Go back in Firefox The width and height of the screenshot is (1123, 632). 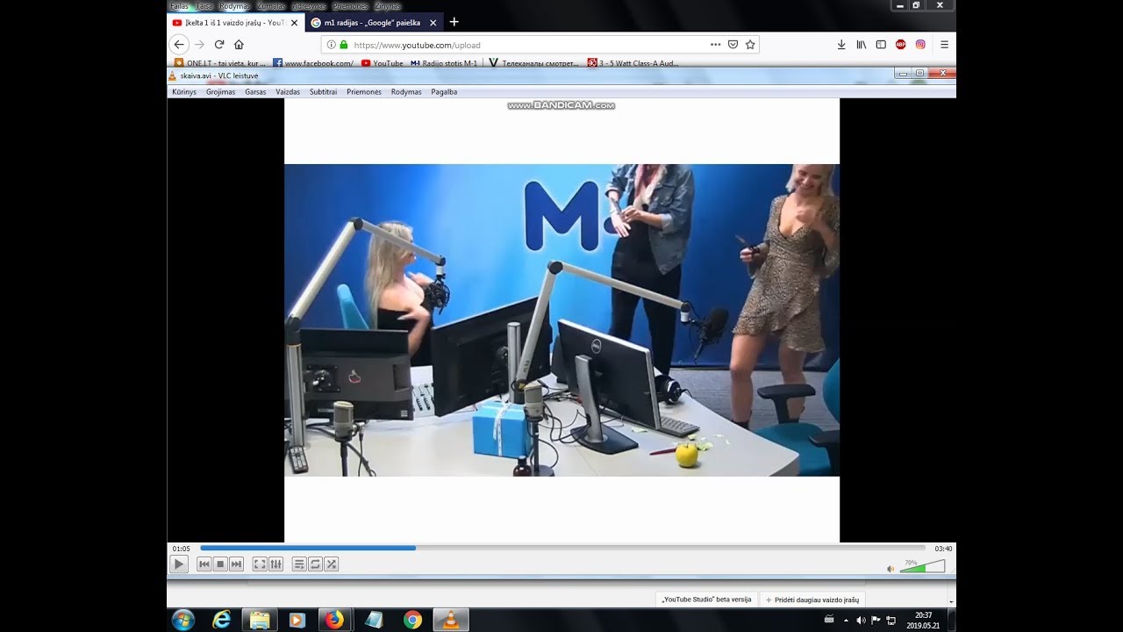tap(179, 45)
